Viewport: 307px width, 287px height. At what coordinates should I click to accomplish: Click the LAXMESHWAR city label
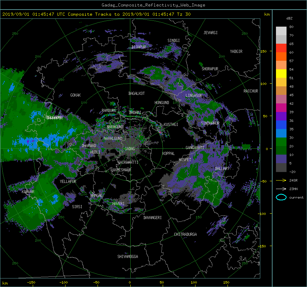pos(121,170)
